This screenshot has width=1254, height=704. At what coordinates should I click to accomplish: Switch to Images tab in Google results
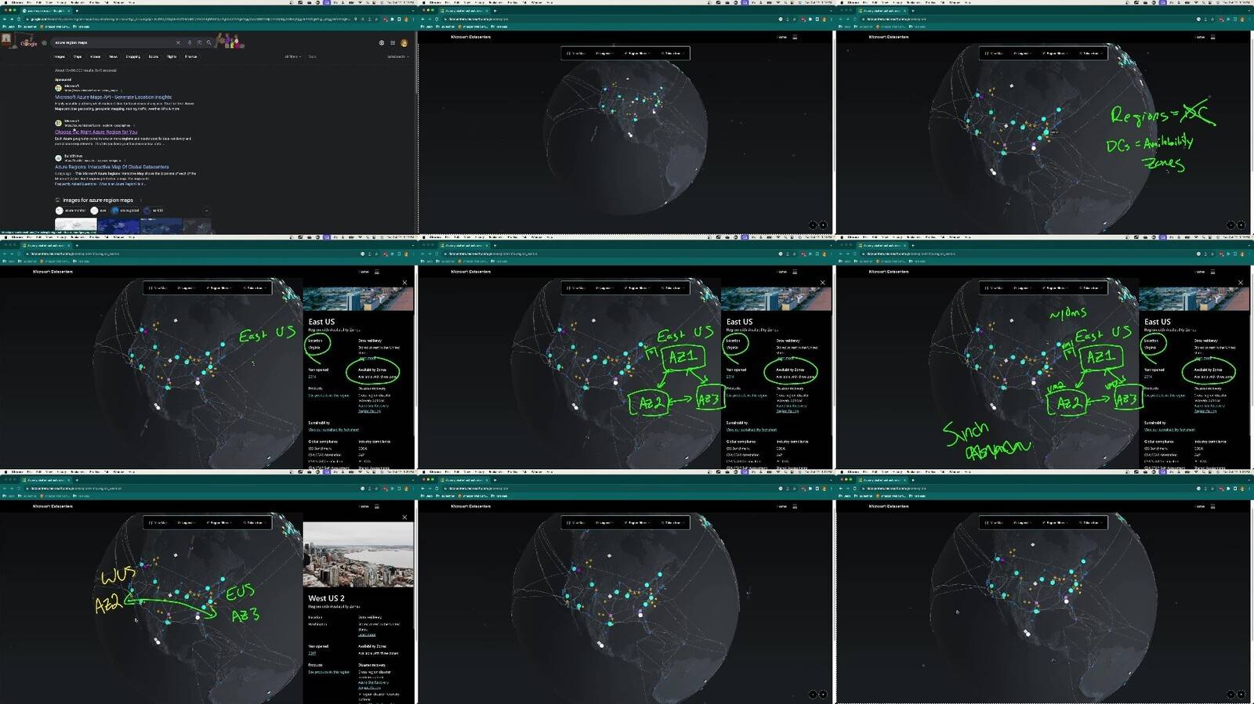point(60,56)
